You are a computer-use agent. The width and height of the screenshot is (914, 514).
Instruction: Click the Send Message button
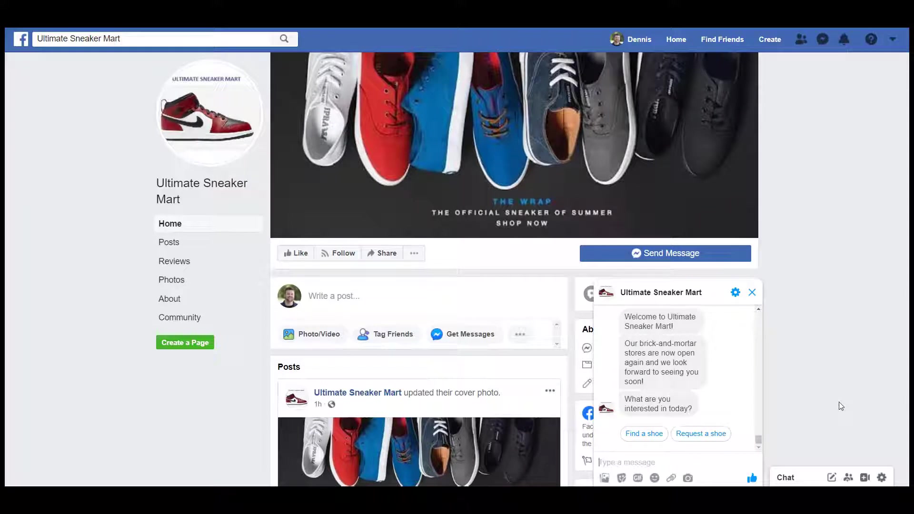tap(665, 253)
